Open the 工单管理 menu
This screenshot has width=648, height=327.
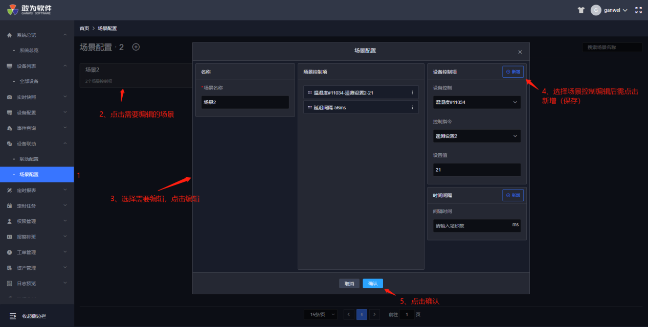[37, 252]
